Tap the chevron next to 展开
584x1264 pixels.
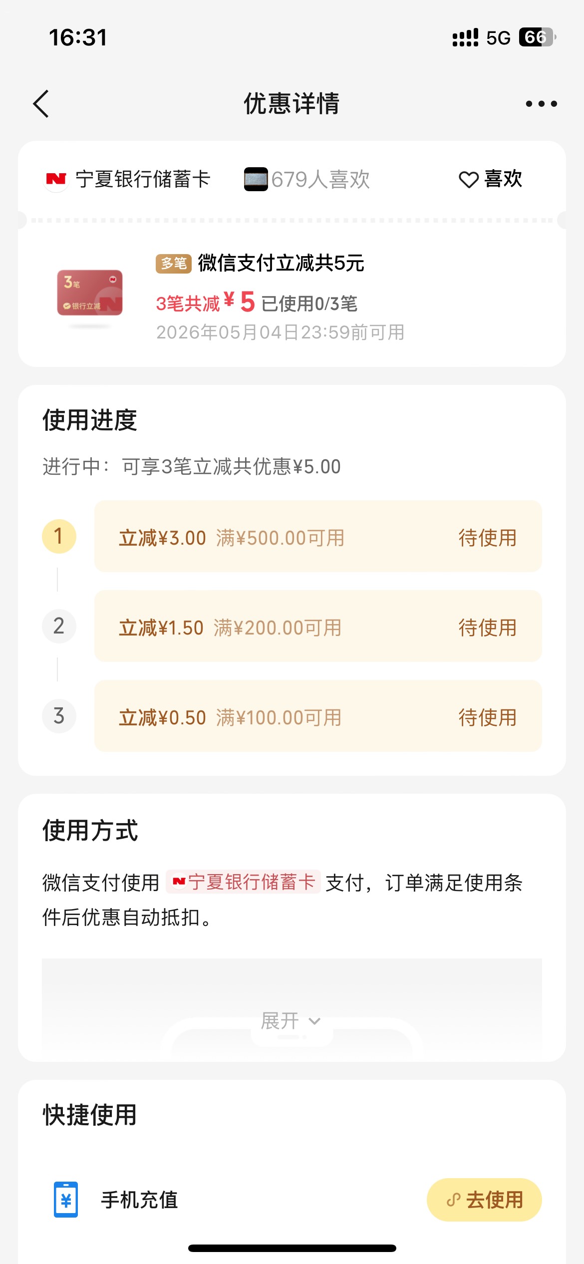tap(314, 1021)
